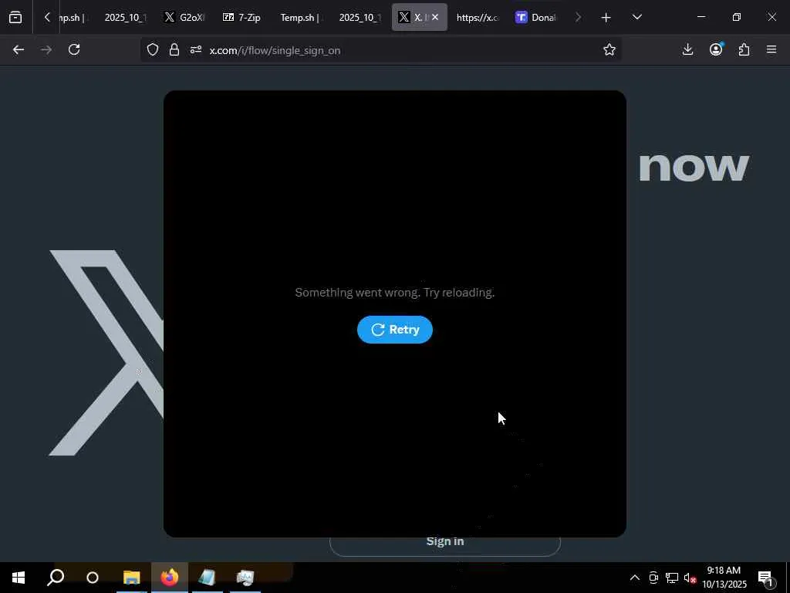Viewport: 790px width, 593px height.
Task: Open site permissions icon in address bar
Action: click(196, 50)
